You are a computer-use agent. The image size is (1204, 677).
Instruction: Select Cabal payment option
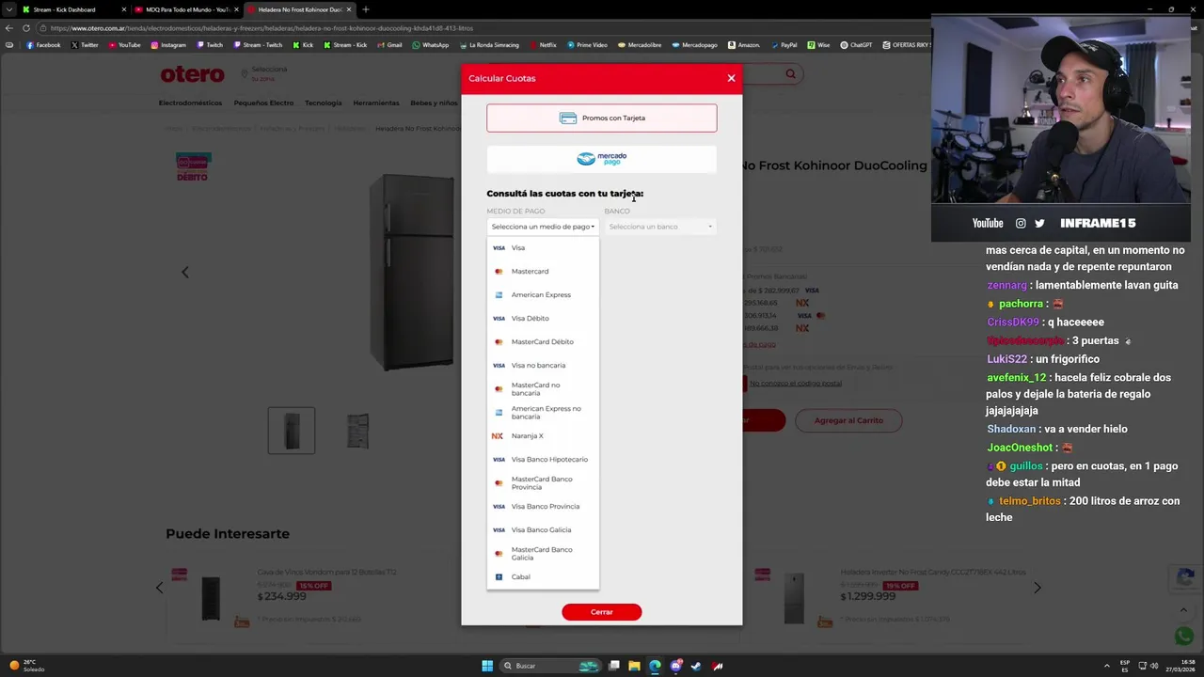(543, 576)
